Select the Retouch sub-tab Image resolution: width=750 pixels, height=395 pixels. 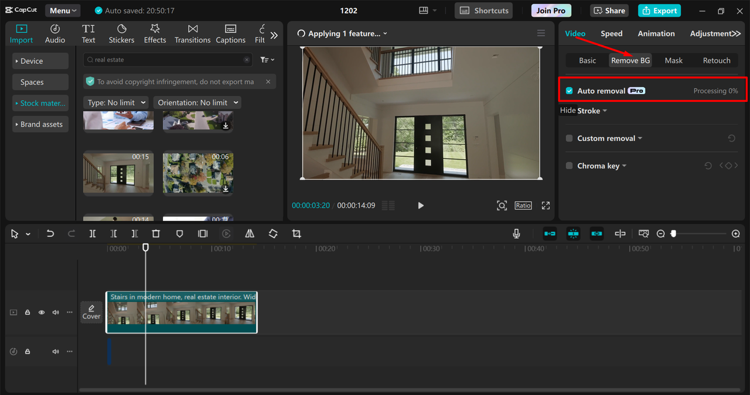coord(717,60)
